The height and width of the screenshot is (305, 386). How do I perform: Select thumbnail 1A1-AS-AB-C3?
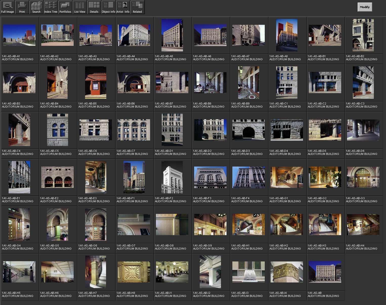pos(363,83)
